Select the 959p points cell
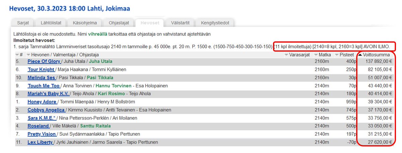Viewport: 402px width, 153px height. [351, 102]
